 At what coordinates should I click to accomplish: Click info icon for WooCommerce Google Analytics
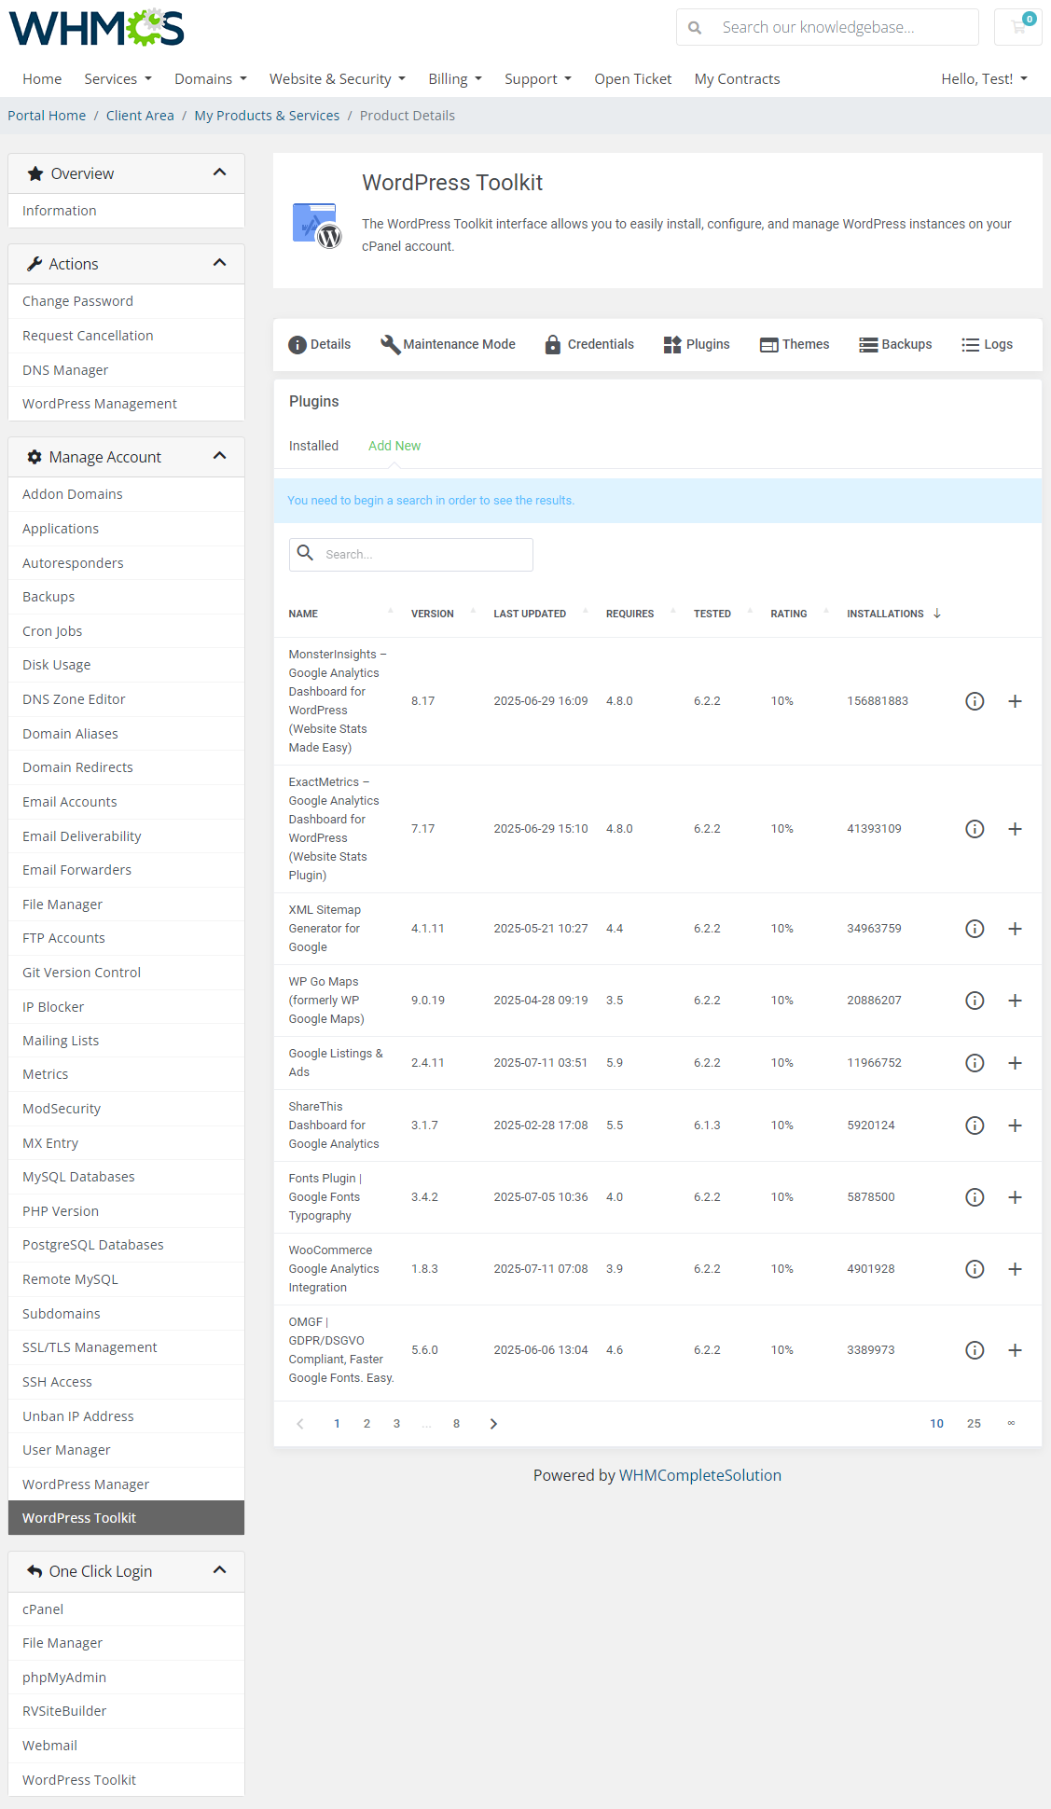tap(975, 1269)
